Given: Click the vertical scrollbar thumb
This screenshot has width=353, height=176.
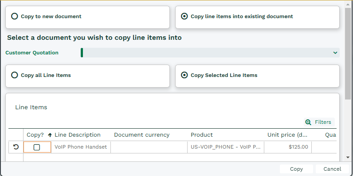Looking at the screenshot, I should coord(348,54).
